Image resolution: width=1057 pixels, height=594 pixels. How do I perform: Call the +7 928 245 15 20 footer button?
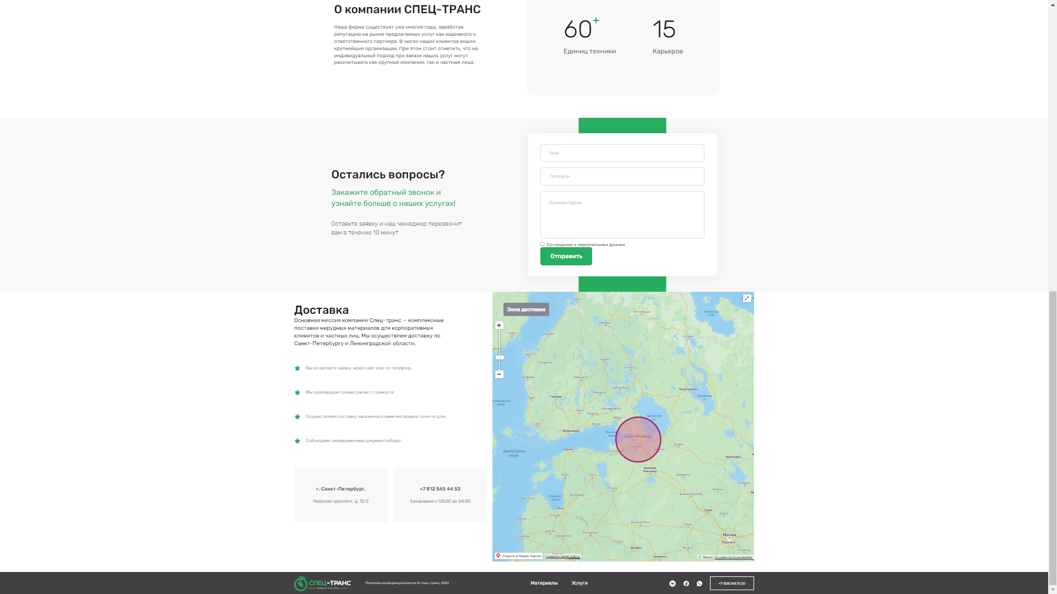[x=732, y=584]
